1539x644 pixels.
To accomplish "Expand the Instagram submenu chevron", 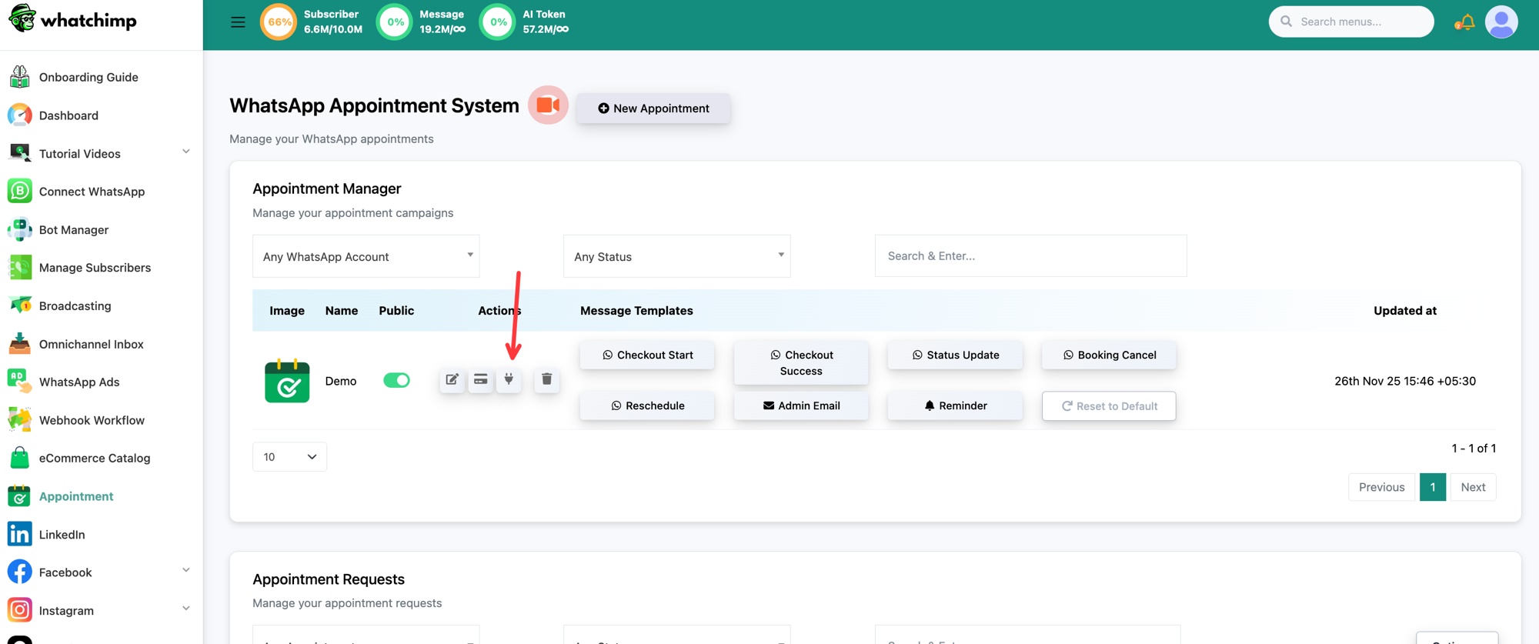I will pyautogui.click(x=185, y=609).
